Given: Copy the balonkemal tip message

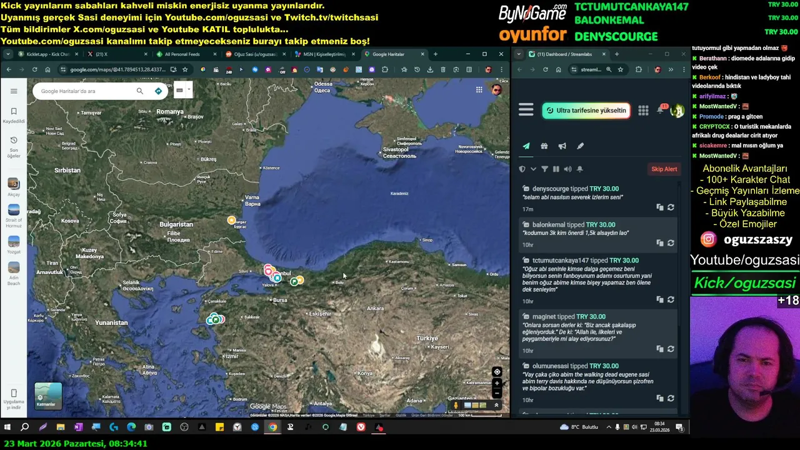Looking at the screenshot, I should click(659, 243).
